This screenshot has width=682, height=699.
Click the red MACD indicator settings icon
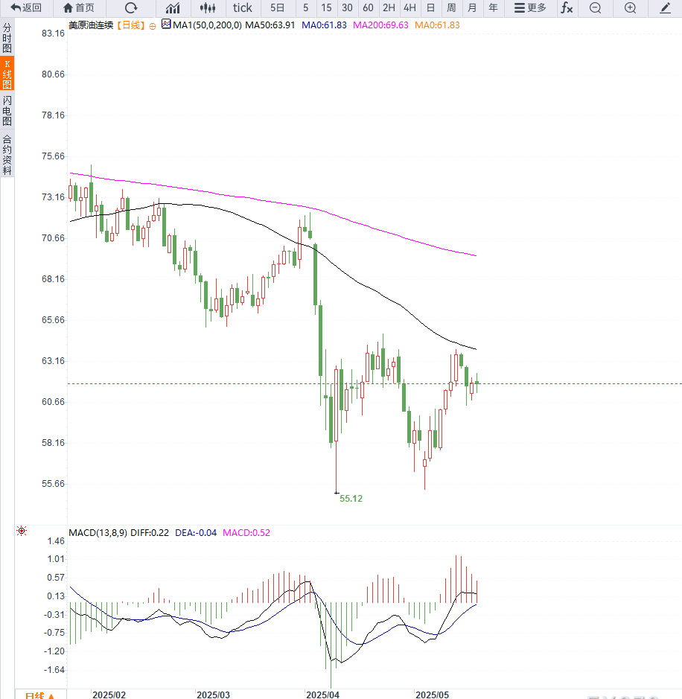22,531
